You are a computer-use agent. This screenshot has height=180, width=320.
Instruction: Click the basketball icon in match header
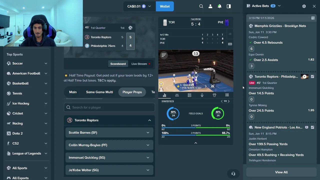(x=130, y=28)
